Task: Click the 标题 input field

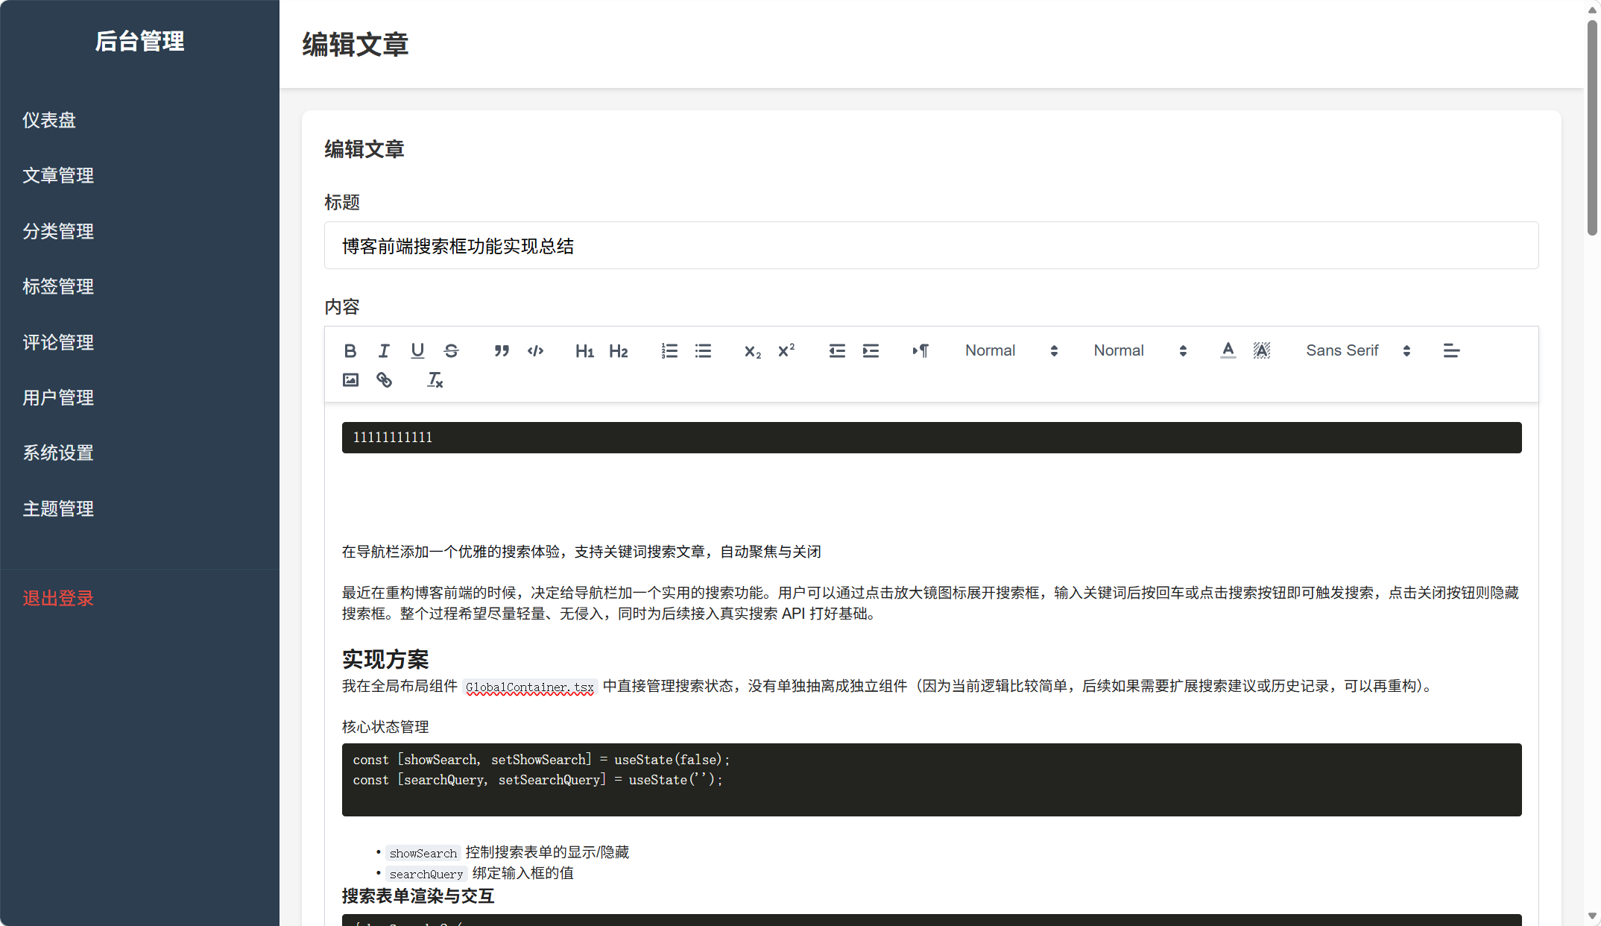Action: (931, 246)
